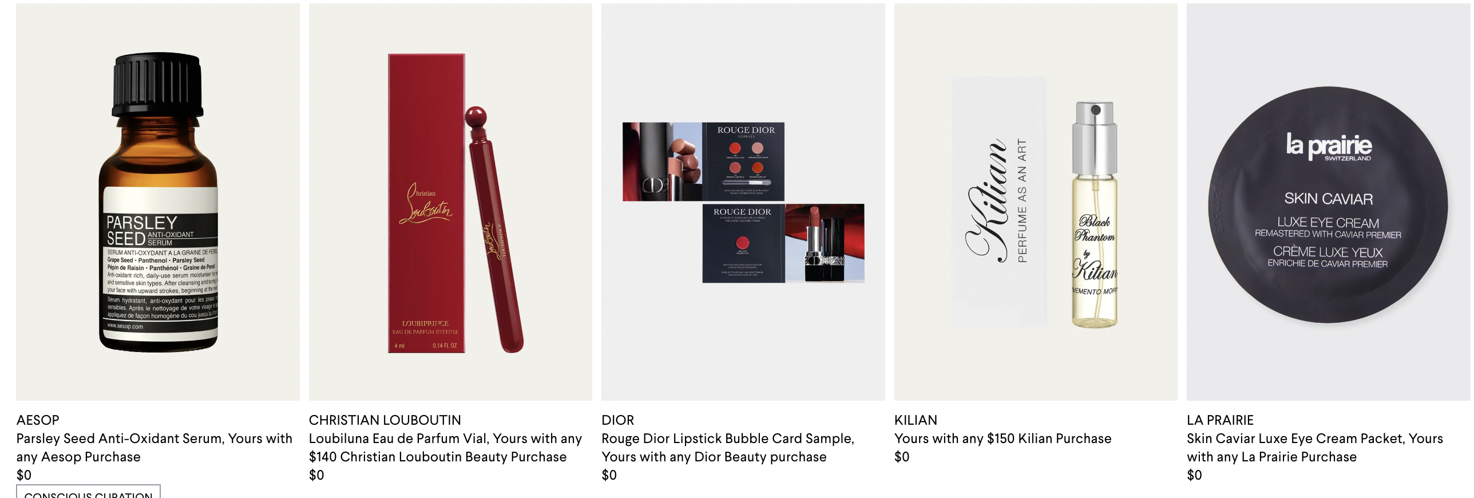
Task: Click the AESOP brand name
Action: [x=38, y=420]
